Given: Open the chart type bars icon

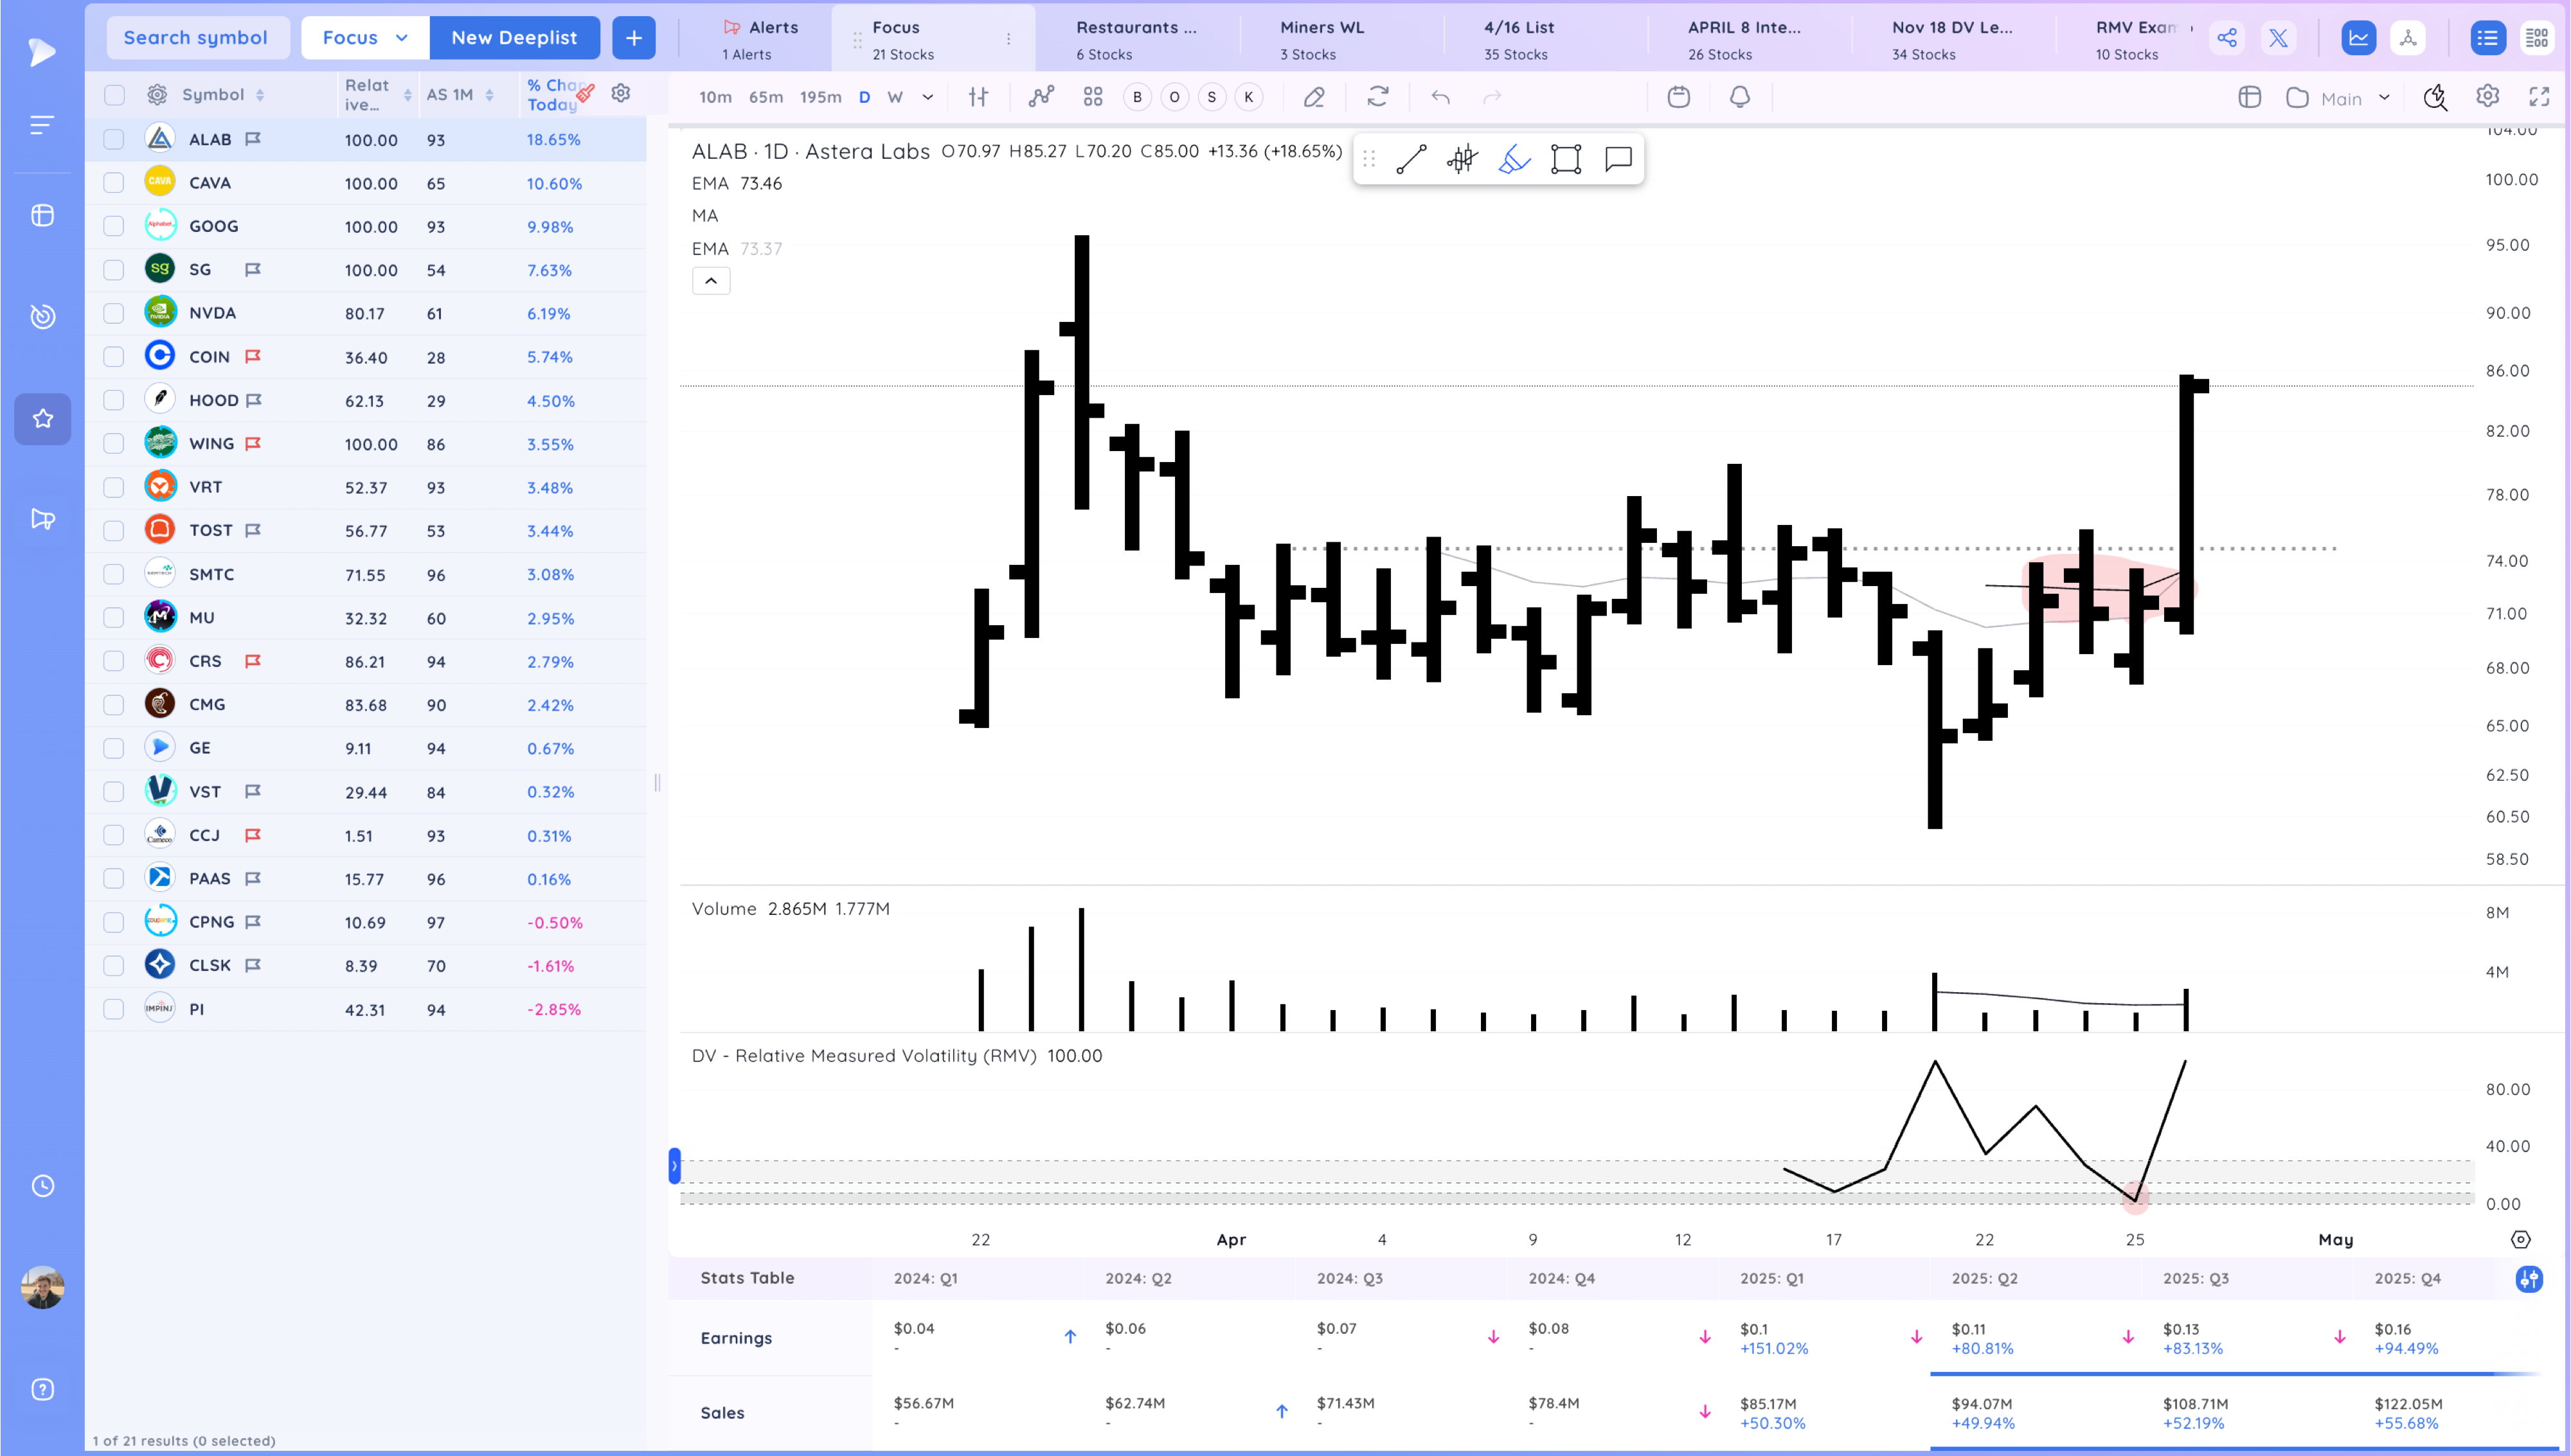Looking at the screenshot, I should pyautogui.click(x=978, y=97).
